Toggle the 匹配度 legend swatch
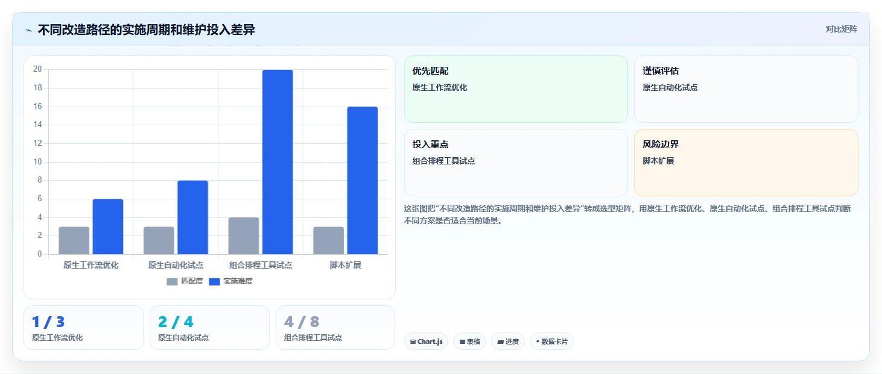The image size is (882, 374). [x=173, y=282]
